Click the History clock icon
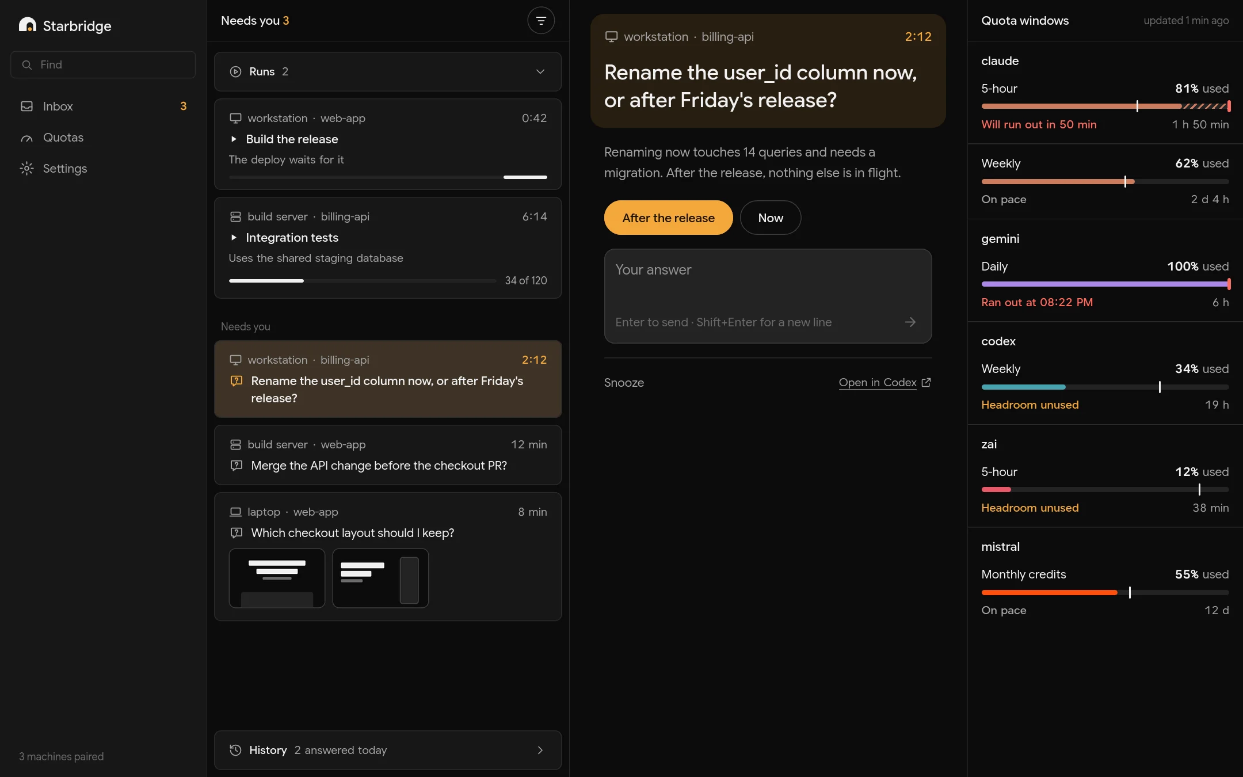 235,750
